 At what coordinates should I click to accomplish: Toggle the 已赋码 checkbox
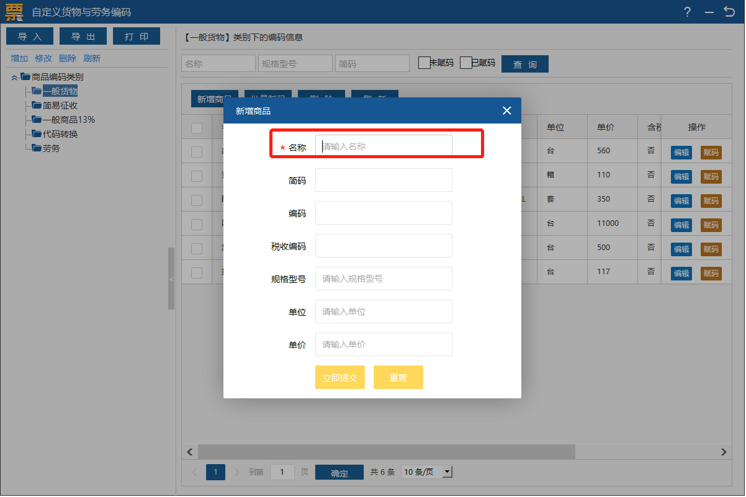point(465,63)
